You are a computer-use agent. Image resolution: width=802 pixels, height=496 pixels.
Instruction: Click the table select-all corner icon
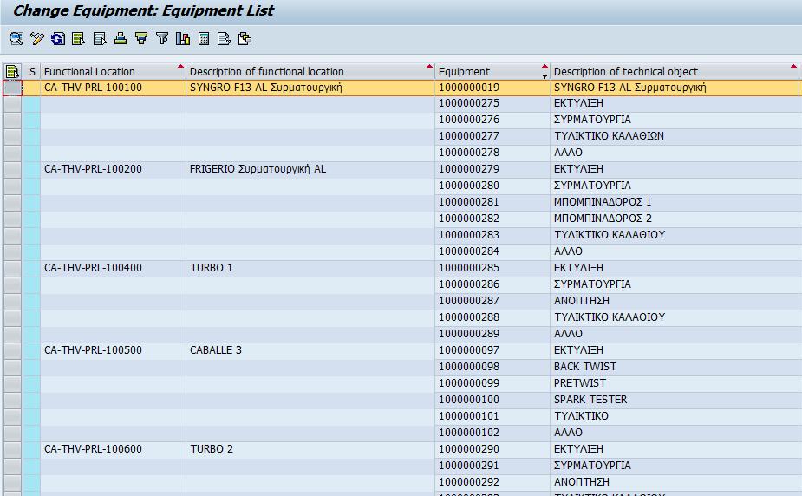12,72
